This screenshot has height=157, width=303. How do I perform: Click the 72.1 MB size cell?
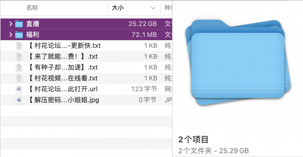tap(144, 35)
